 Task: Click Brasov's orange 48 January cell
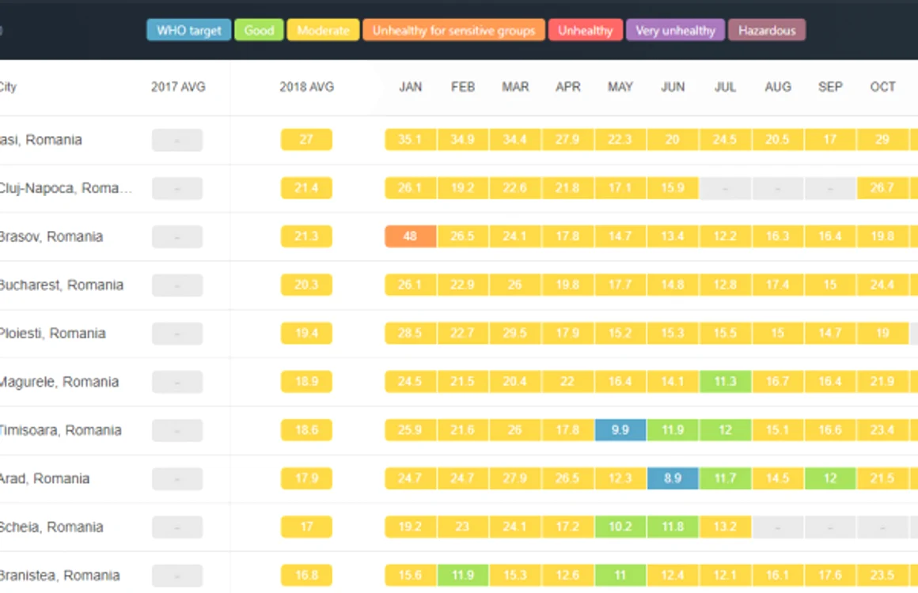(x=411, y=236)
